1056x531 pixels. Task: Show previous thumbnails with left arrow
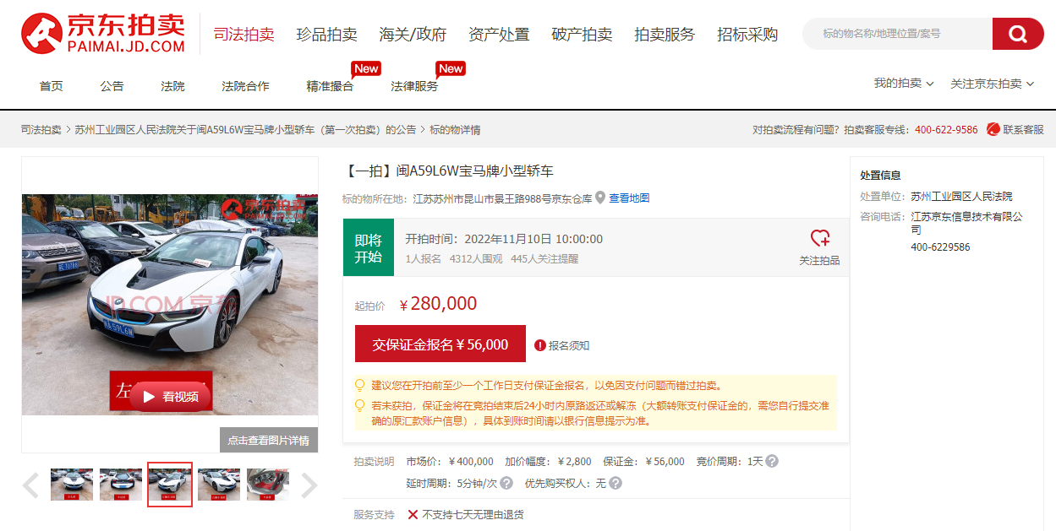30,485
